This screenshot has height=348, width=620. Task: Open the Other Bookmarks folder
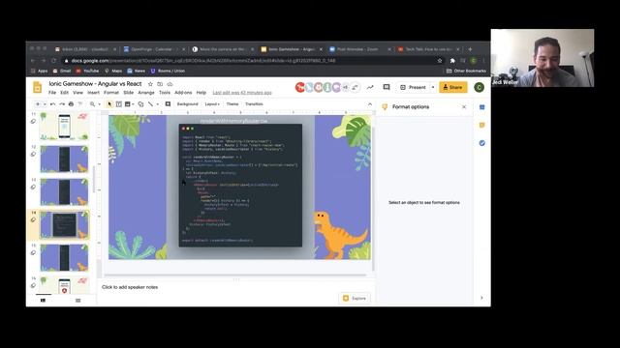click(466, 71)
